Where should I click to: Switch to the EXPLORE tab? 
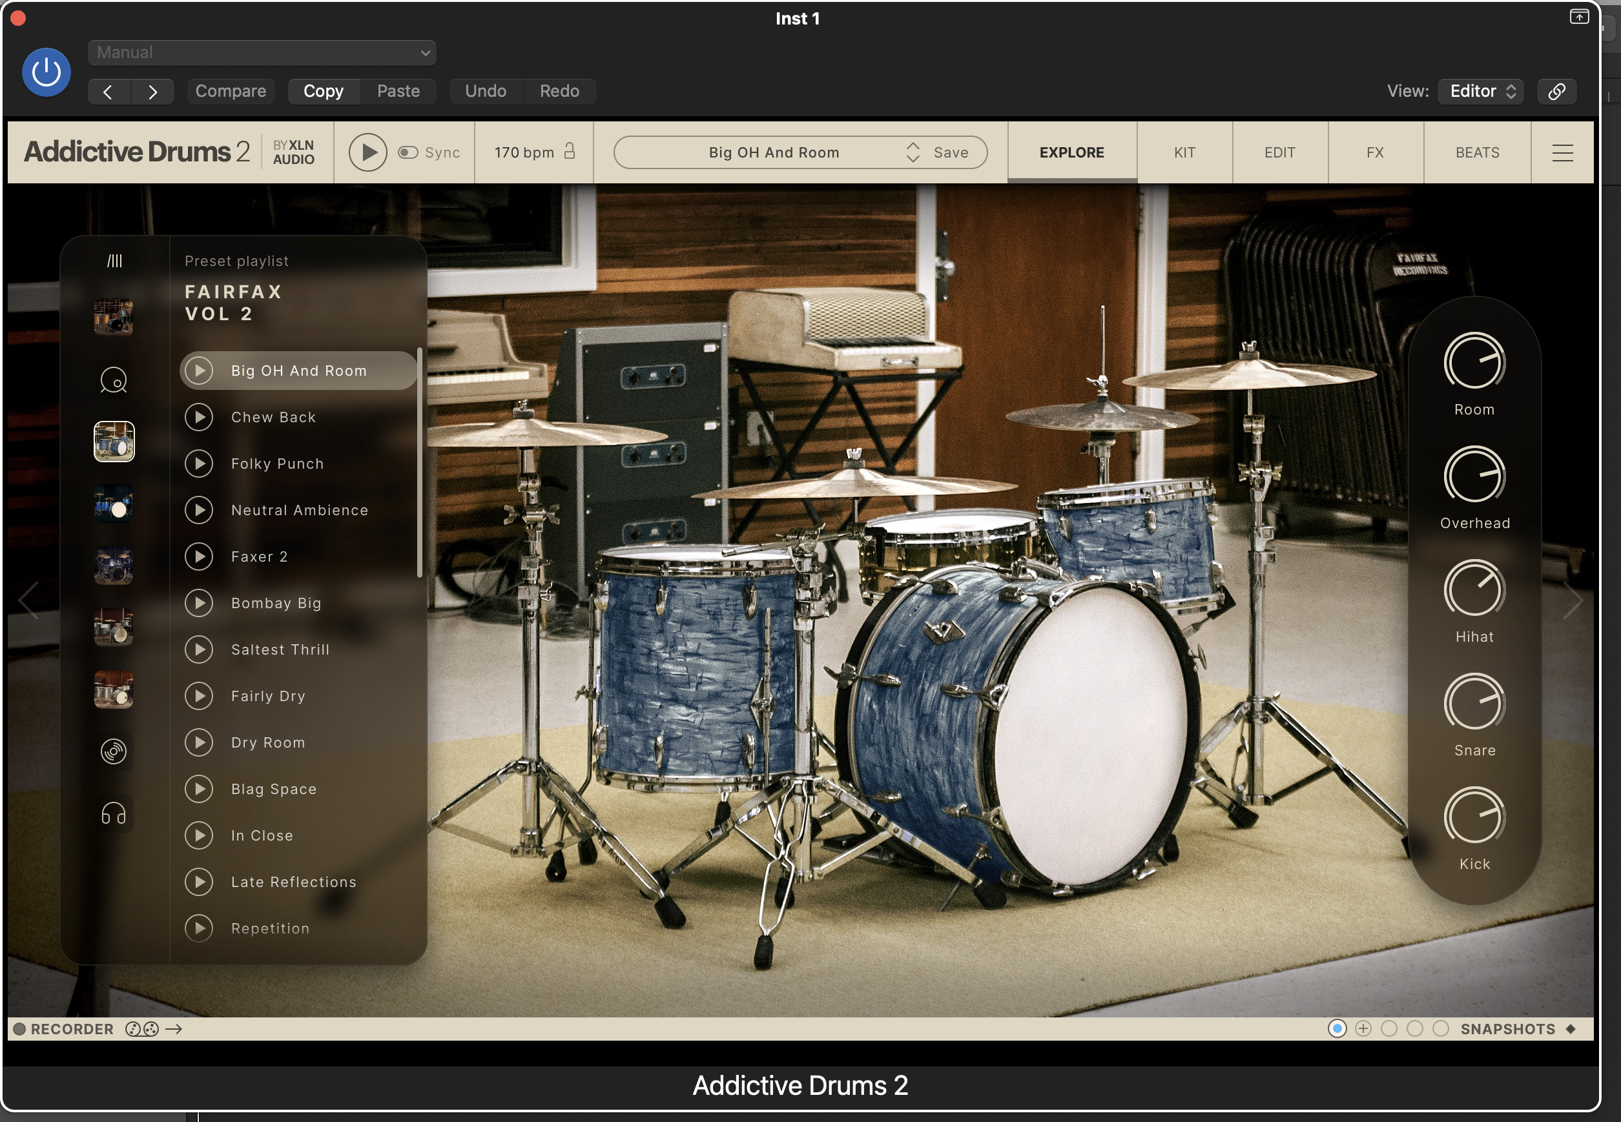(x=1072, y=152)
